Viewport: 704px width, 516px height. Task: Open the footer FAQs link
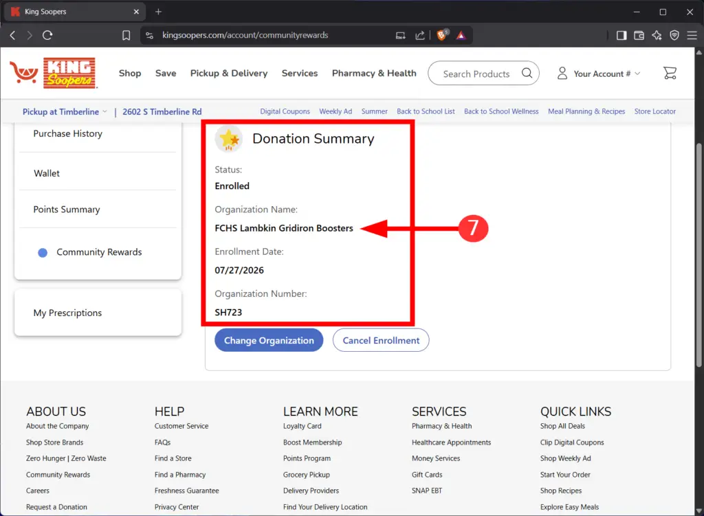[x=162, y=442]
